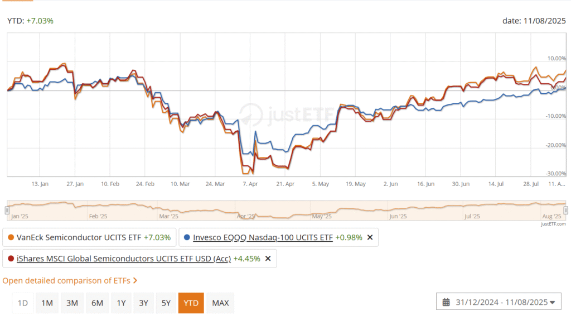
Task: Remove Invesco EQQQ Nasdaq-100 ETF from chart
Action: coord(370,237)
